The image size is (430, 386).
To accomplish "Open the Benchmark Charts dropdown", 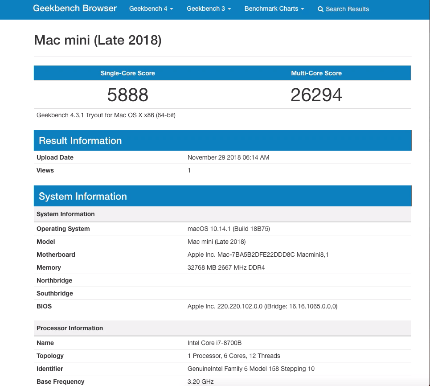I will tap(274, 8).
